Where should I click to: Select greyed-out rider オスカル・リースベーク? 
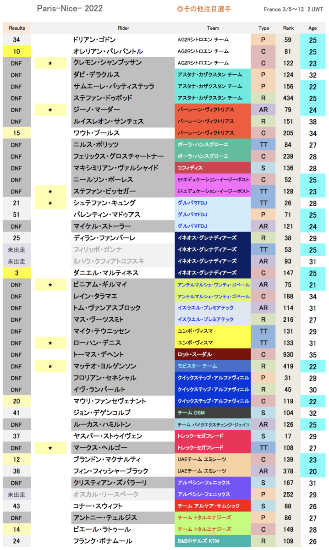click(106, 495)
